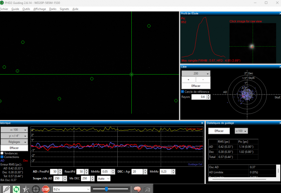Auto-select guide star icon

tap(26, 189)
